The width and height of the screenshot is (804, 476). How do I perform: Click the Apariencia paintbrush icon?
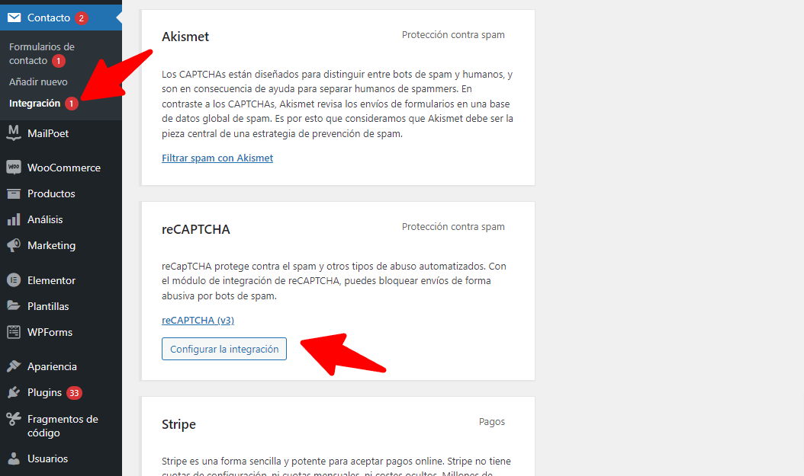pos(14,366)
